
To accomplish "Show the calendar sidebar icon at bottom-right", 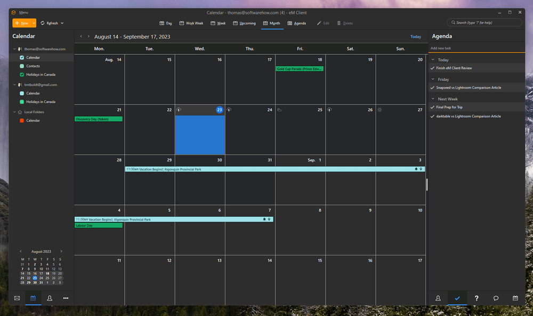I will pos(515,298).
